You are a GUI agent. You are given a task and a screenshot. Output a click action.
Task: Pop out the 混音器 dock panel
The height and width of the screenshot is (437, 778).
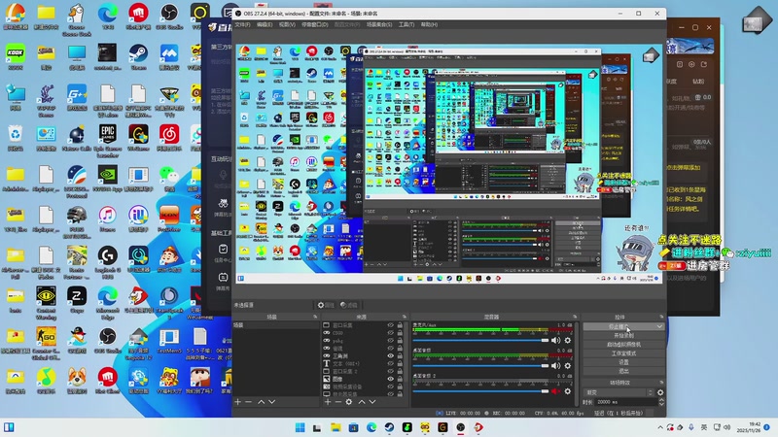pyautogui.click(x=575, y=317)
